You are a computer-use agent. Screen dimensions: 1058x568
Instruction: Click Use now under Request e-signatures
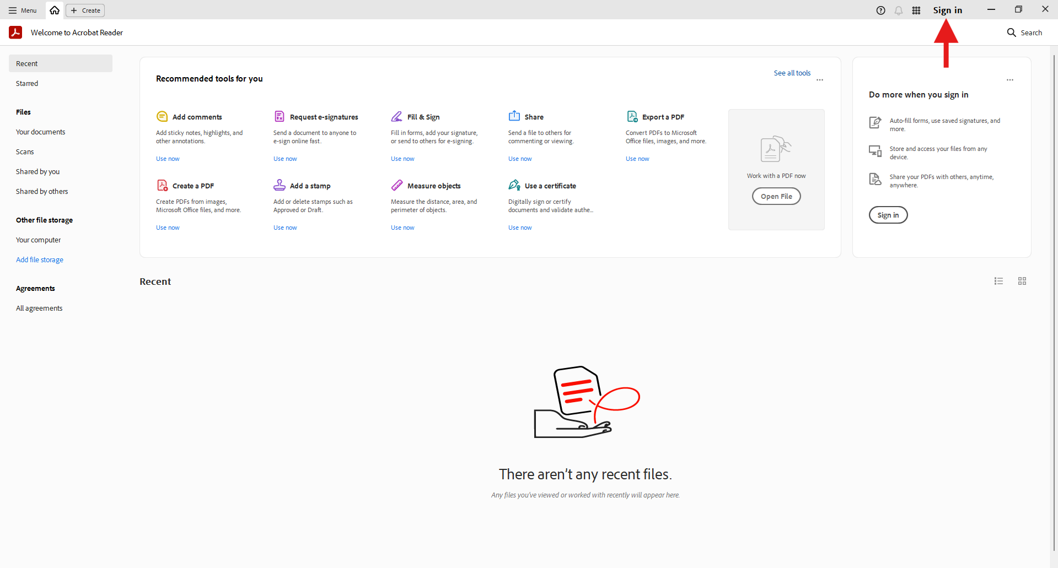click(285, 159)
